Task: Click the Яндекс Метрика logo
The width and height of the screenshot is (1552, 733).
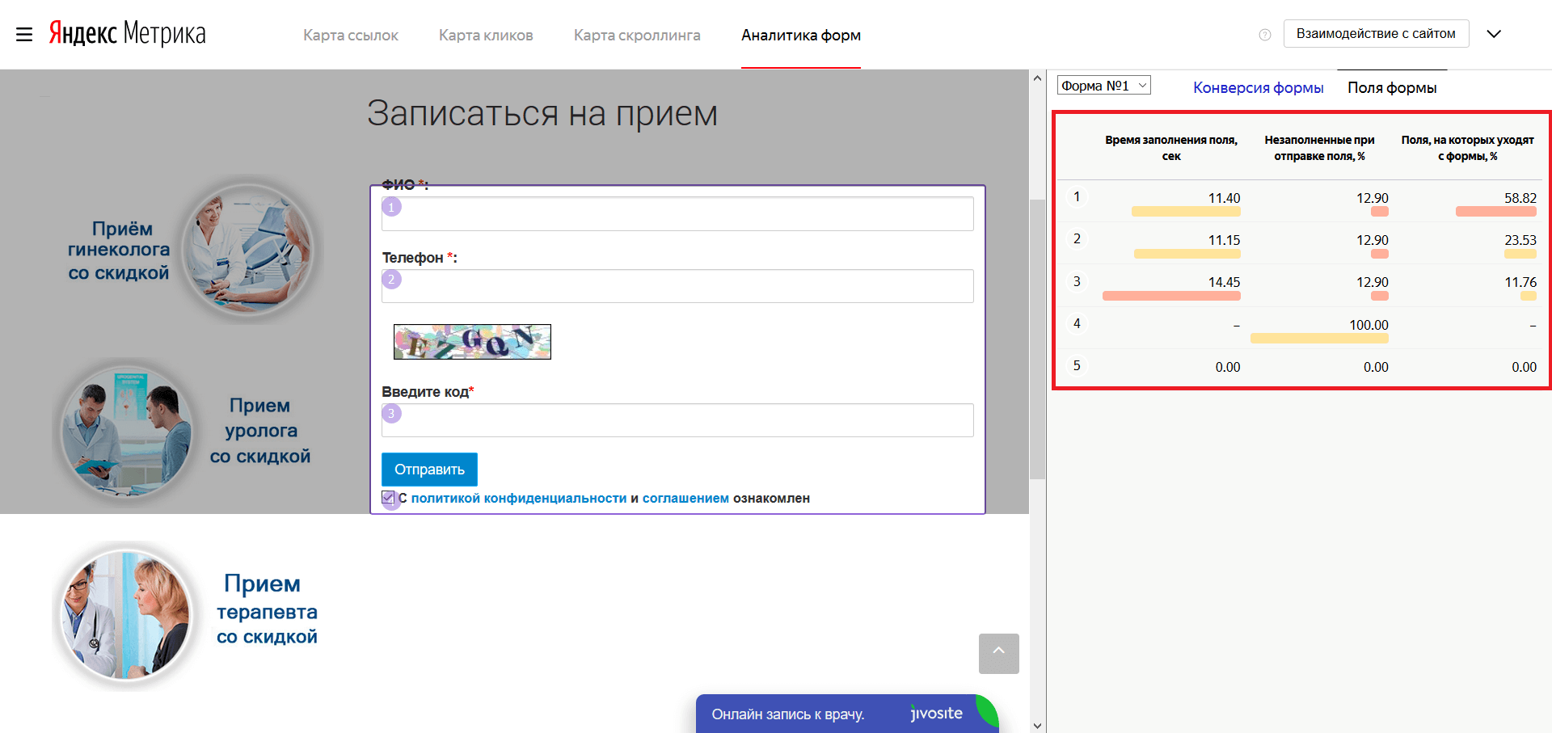Action: coord(127,33)
